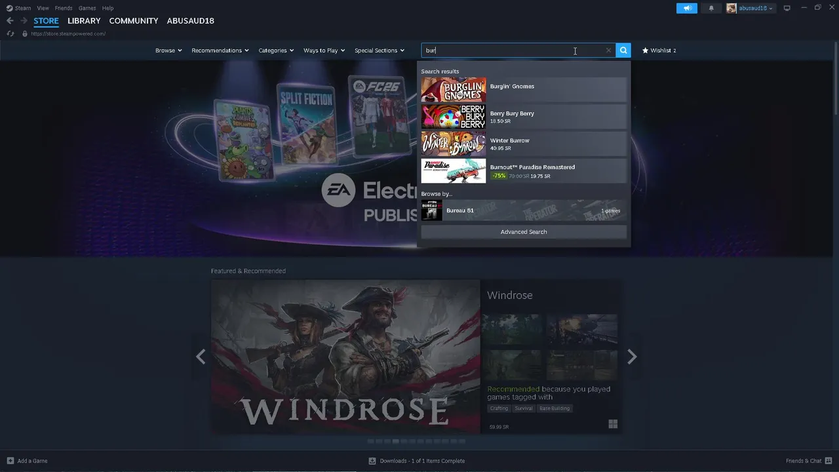Viewport: 839px width, 472px height.
Task: Click the Plants vs Zombies banner card
Action: click(x=244, y=140)
